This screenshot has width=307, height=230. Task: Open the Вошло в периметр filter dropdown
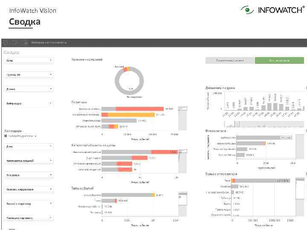[x=29, y=204]
